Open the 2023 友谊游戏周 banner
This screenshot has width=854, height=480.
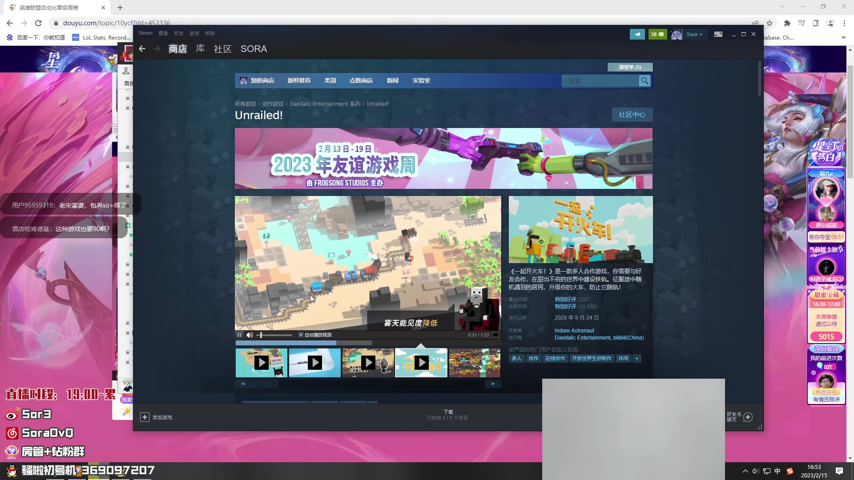pos(443,159)
